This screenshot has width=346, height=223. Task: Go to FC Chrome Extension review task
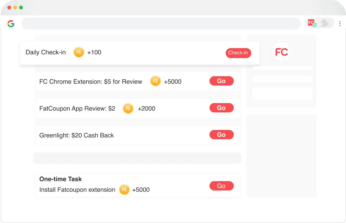click(222, 81)
